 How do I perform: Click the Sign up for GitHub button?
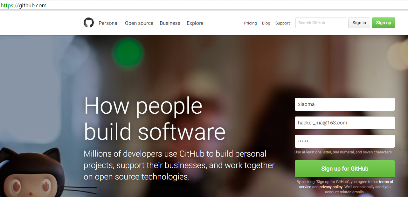pos(345,169)
